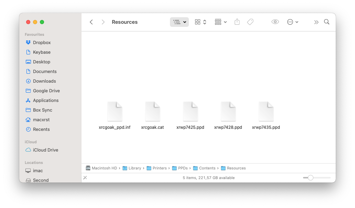Click the icon size slider knob
This screenshot has height=208, width=355.
tap(311, 178)
